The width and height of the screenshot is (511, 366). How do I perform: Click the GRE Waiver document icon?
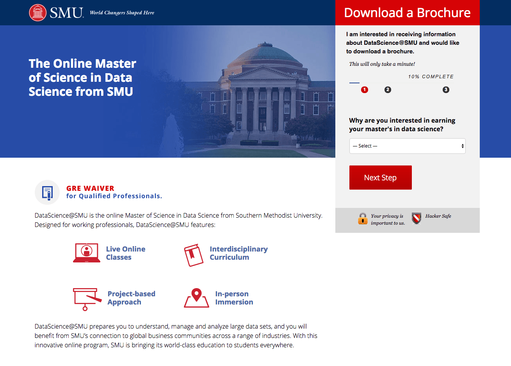pyautogui.click(x=47, y=192)
